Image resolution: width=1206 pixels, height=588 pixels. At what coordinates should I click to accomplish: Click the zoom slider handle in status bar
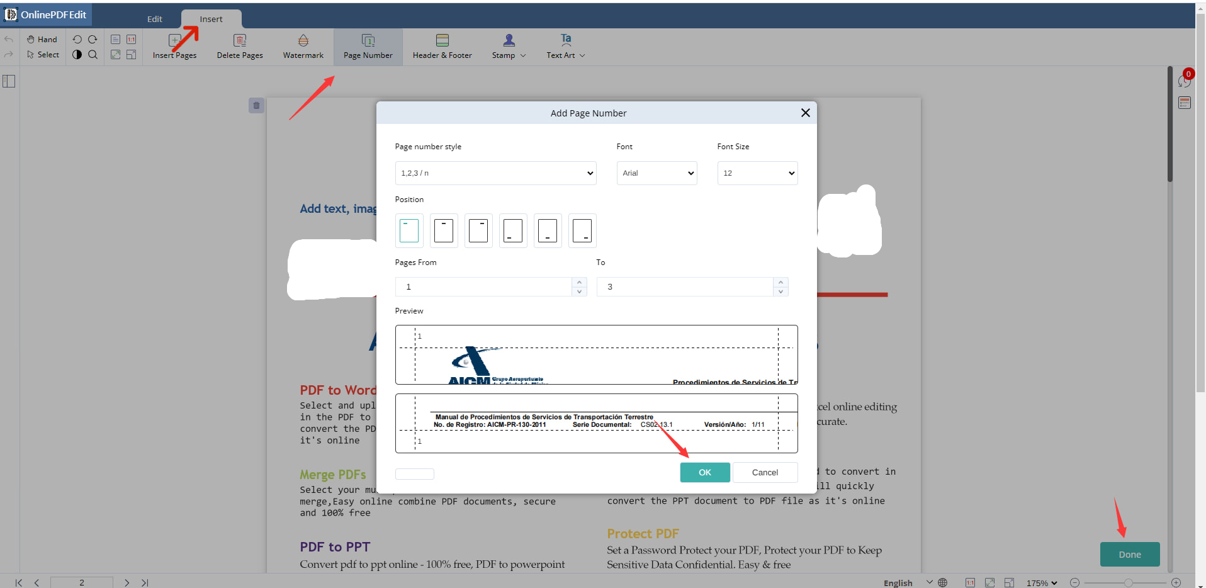pyautogui.click(x=1129, y=583)
